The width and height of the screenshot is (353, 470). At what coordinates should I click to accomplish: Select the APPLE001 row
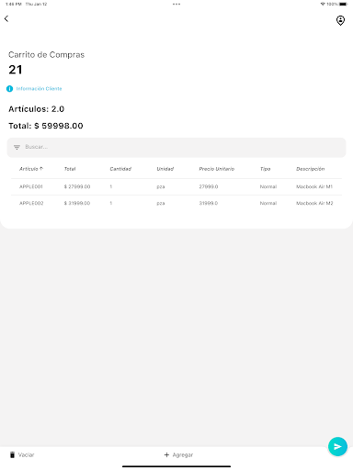176,186
